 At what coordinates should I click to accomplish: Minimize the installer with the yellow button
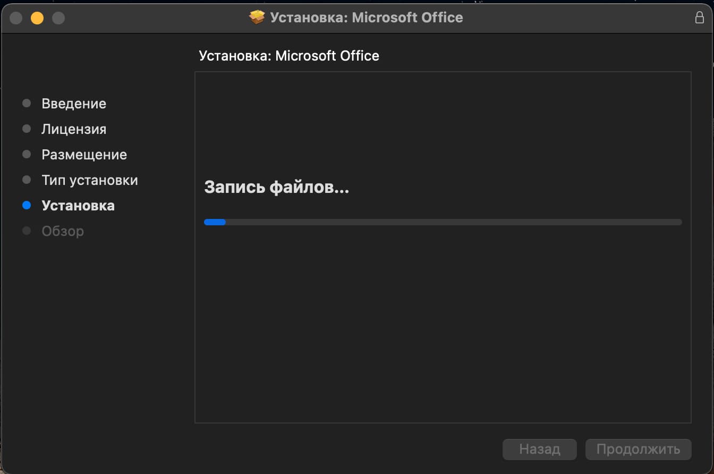(37, 18)
